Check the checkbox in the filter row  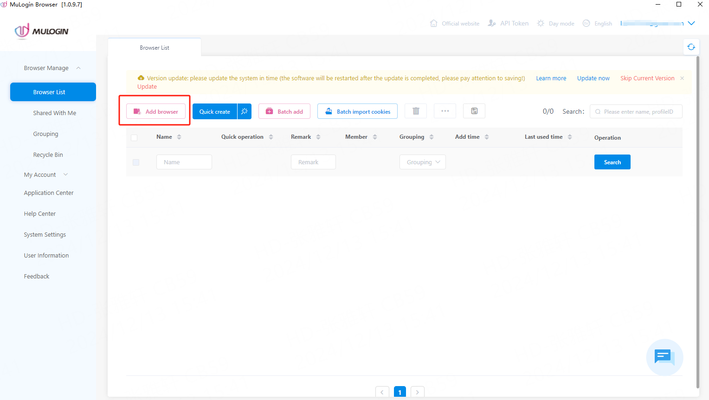coord(136,162)
